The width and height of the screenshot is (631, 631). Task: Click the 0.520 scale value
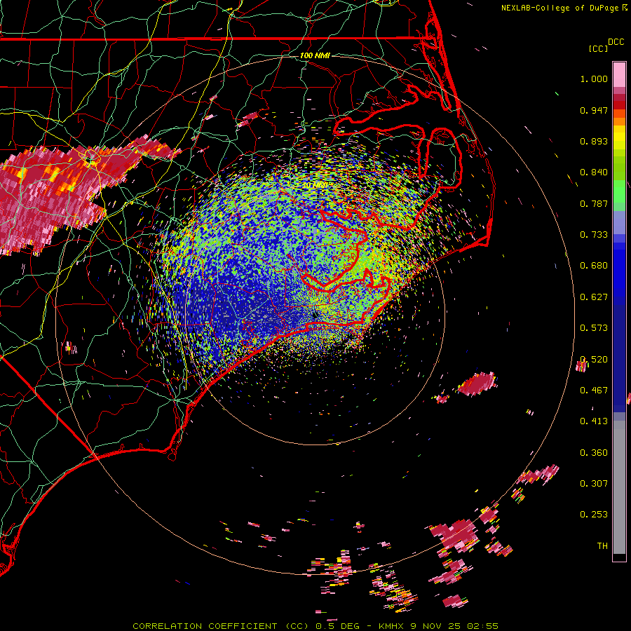[594, 360]
